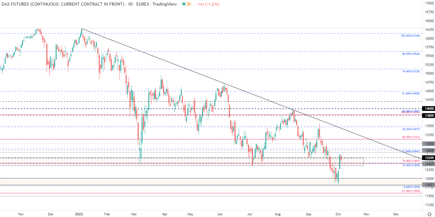Select the 13800 price label

pos(428,115)
